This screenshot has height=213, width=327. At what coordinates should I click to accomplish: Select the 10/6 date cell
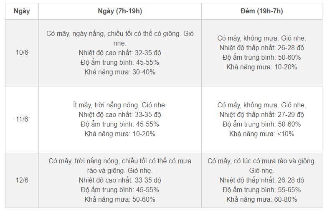[22, 53]
